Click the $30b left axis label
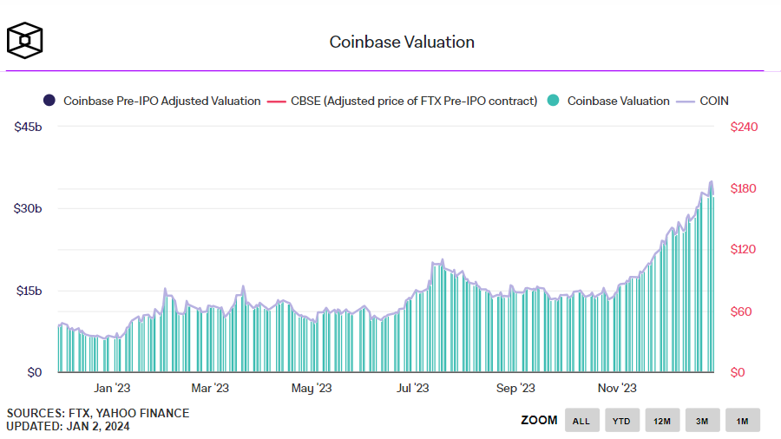The height and width of the screenshot is (439, 781). (x=28, y=208)
